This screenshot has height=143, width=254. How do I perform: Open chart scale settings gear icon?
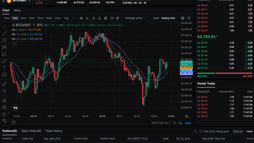pyautogui.click(x=187, y=116)
